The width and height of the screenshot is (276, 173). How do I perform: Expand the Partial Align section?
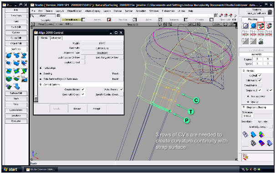[x=41, y=68]
